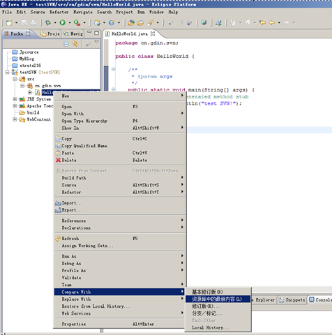Screen dimensions: 332x335
Task: Collapse the testSVN project node
Action: tap(7, 73)
